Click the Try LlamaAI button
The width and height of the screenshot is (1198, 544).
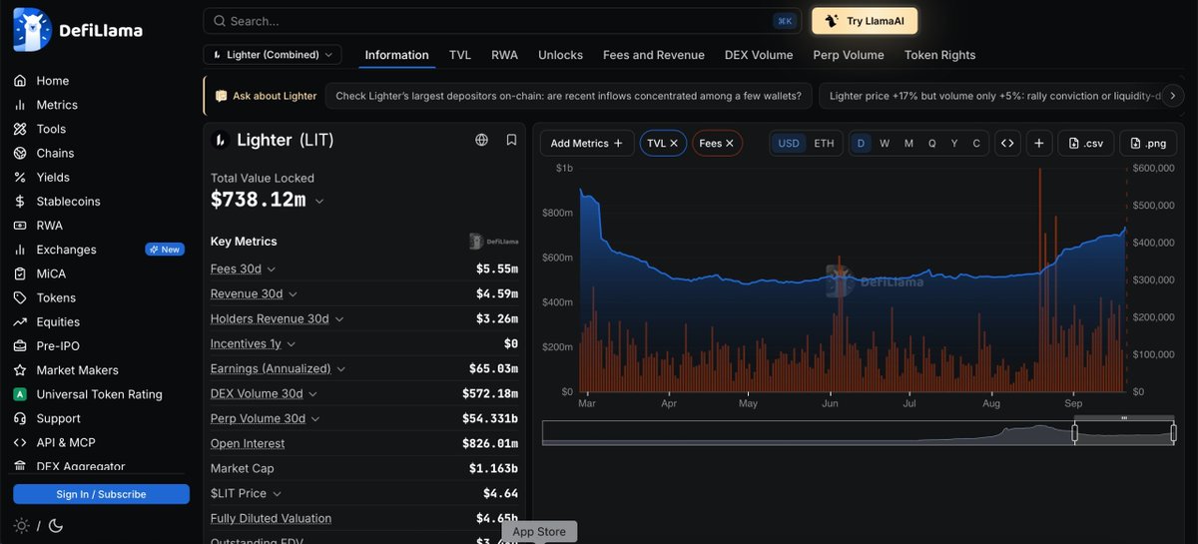[x=865, y=21]
